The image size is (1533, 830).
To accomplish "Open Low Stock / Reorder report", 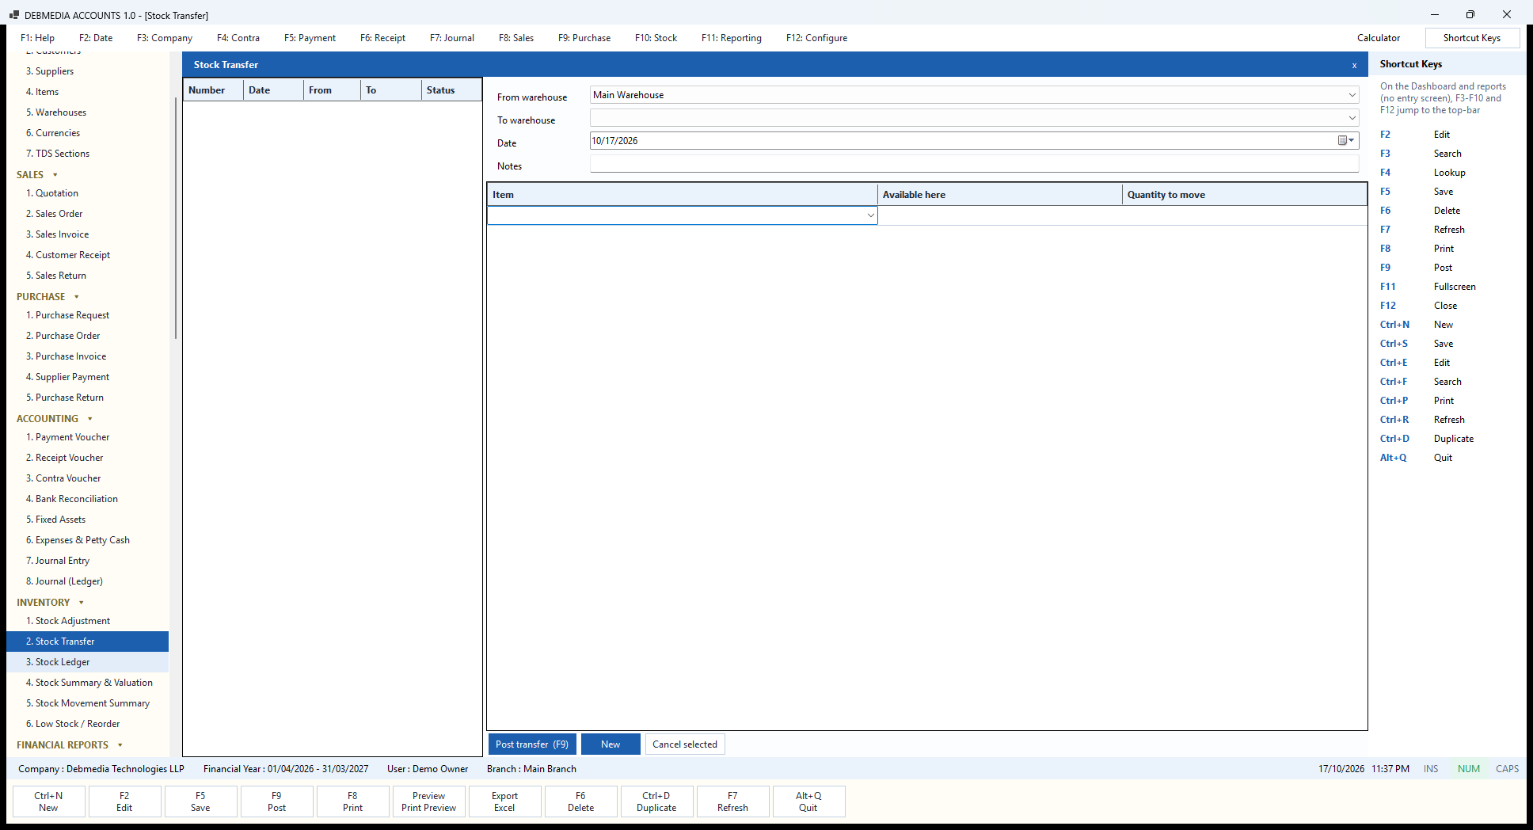I will 87,724.
